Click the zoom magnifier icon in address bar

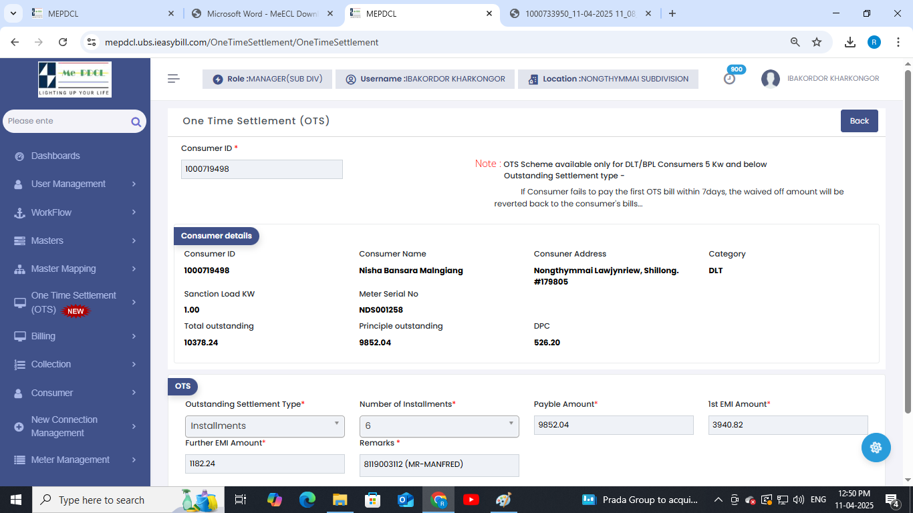tap(795, 42)
